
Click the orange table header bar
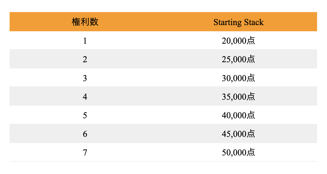pos(163,22)
